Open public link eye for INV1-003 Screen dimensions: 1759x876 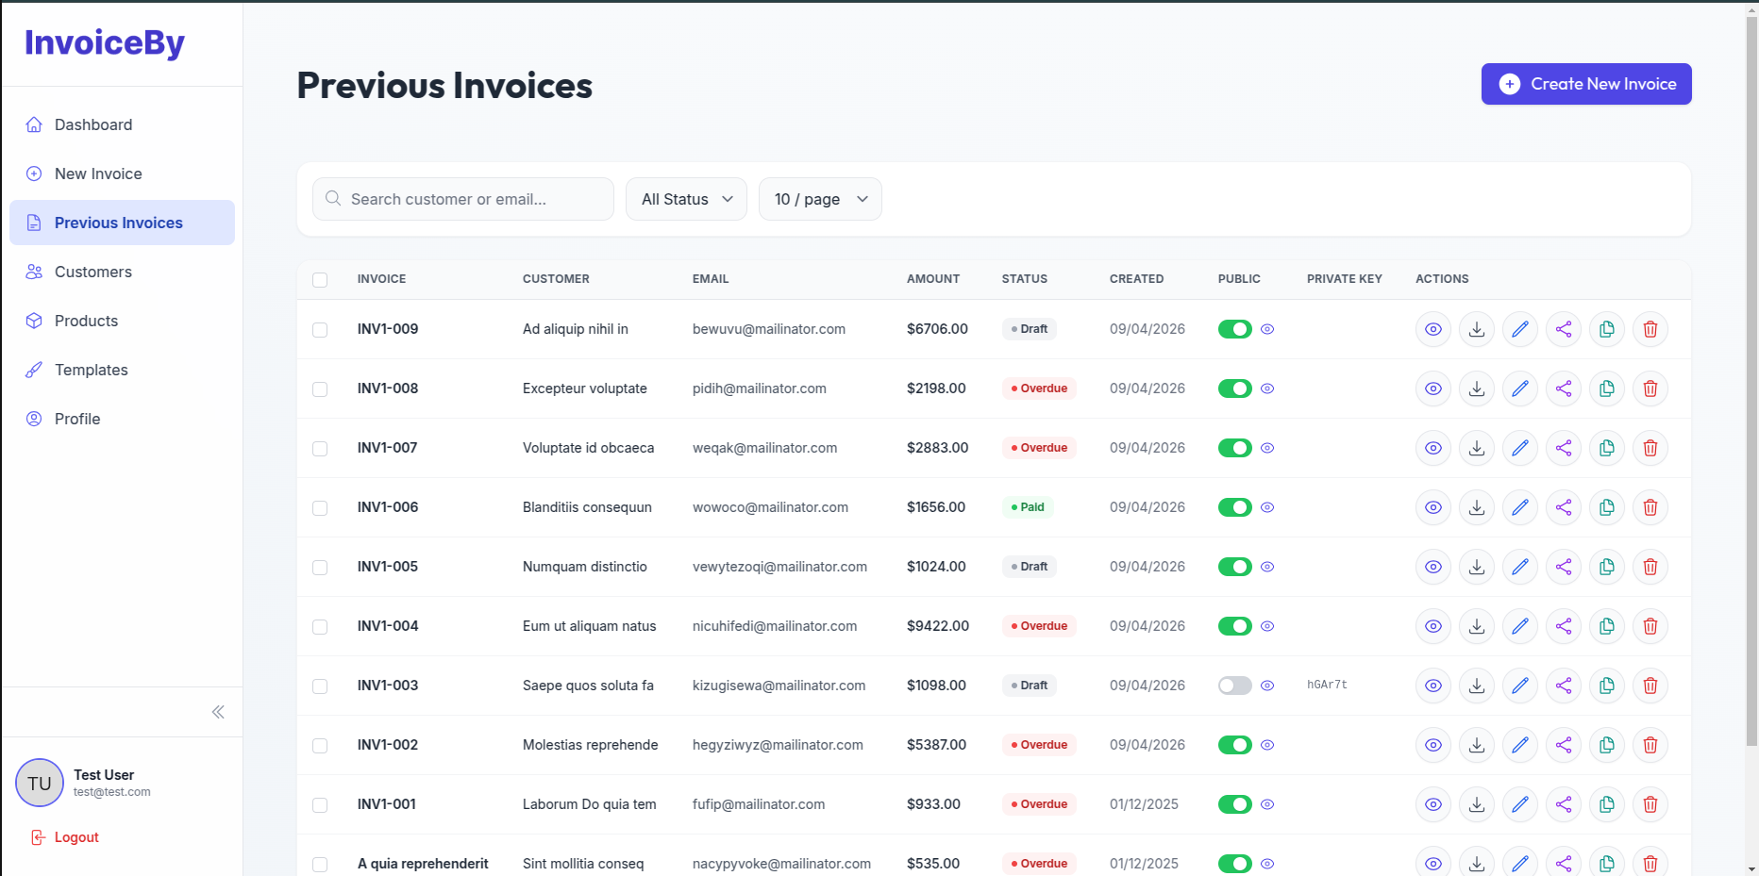pyautogui.click(x=1267, y=686)
